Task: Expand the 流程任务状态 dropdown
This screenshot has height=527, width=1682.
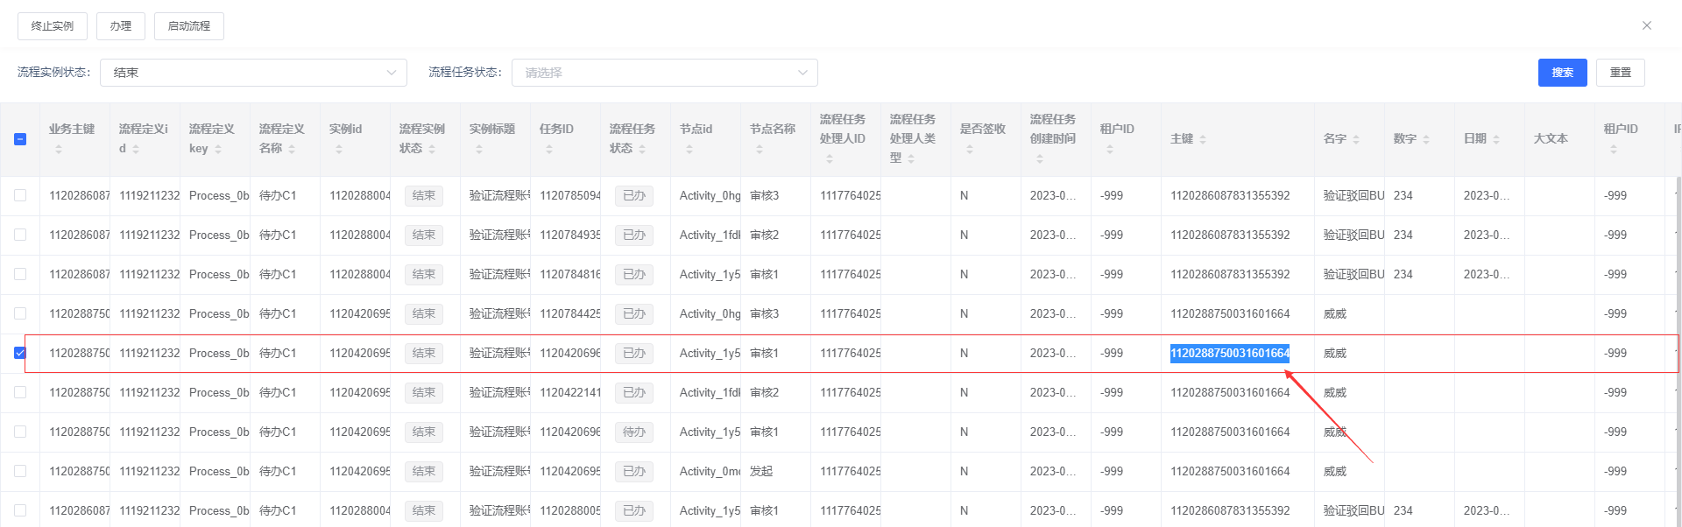Action: click(664, 73)
